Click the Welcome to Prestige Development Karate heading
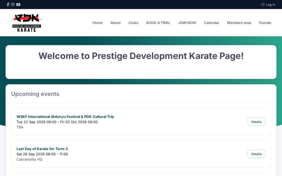 click(x=141, y=56)
